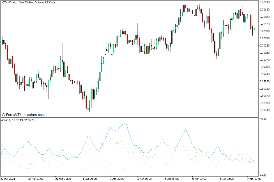Click the 7 Apr 07:00 time label
The width and height of the screenshot is (274, 182).
click(x=254, y=179)
